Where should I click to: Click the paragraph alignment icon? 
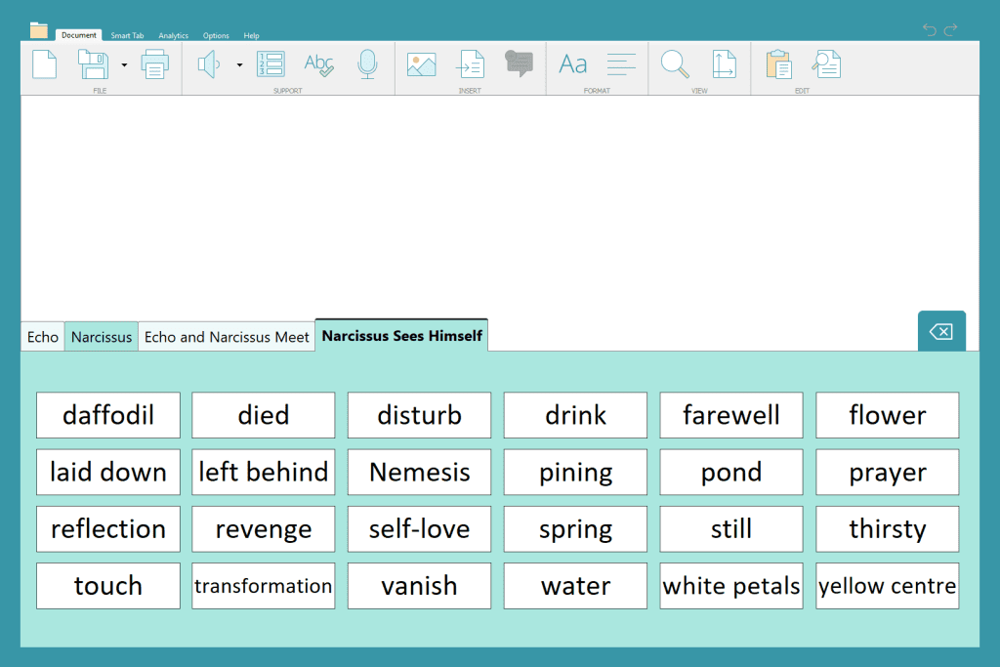click(x=621, y=64)
